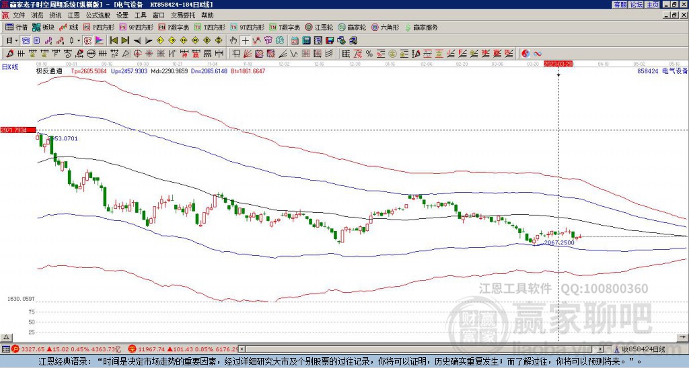Move chart left with black arrow
Screen dimensions: 689x368
137,41
